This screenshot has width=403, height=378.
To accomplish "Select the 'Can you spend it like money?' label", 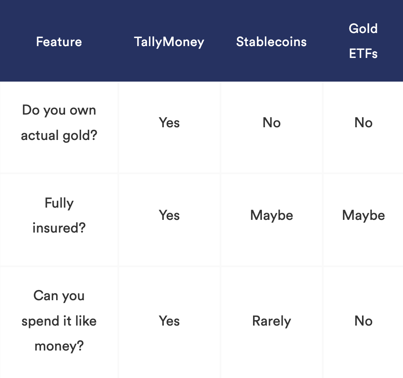I will (59, 321).
